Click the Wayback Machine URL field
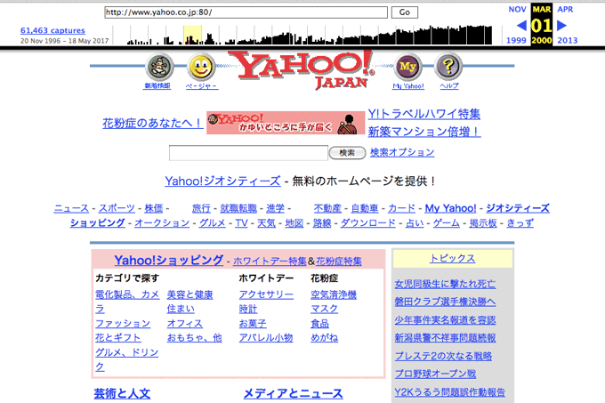 246,12
